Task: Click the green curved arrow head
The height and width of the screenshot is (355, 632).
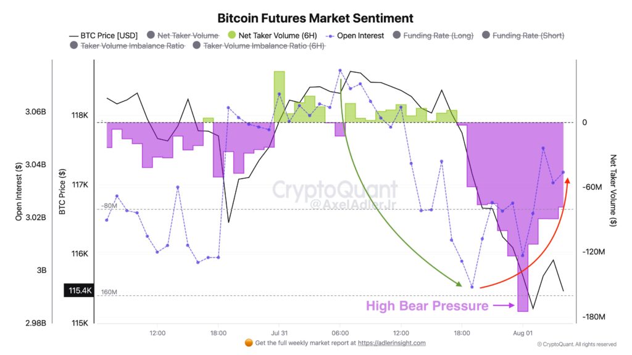Action: click(x=459, y=284)
